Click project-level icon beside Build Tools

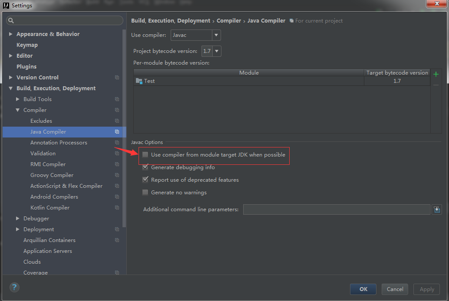pos(117,99)
